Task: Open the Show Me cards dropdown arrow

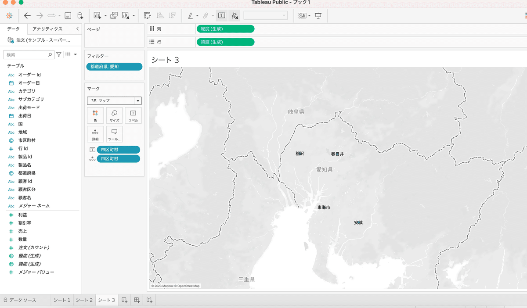Action: [x=310, y=16]
